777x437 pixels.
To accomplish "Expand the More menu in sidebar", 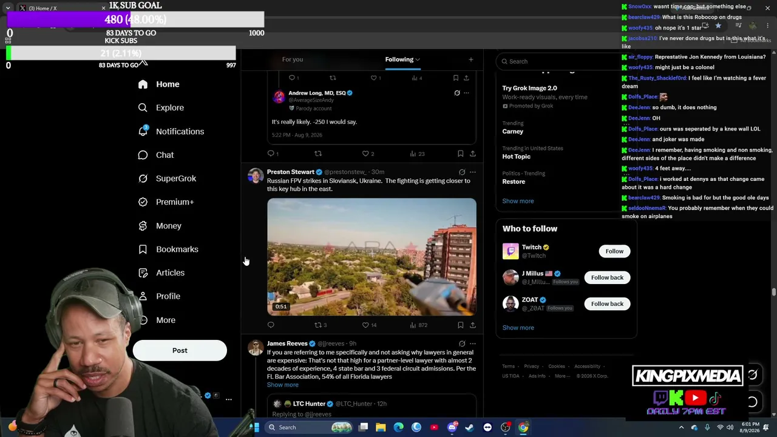I will (x=157, y=320).
